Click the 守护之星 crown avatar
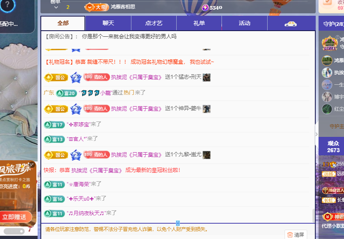This screenshot has height=239, width=344. click(x=329, y=43)
